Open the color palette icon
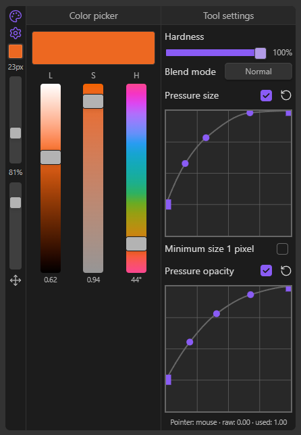Viewport: 301px width, 435px height. [16, 16]
